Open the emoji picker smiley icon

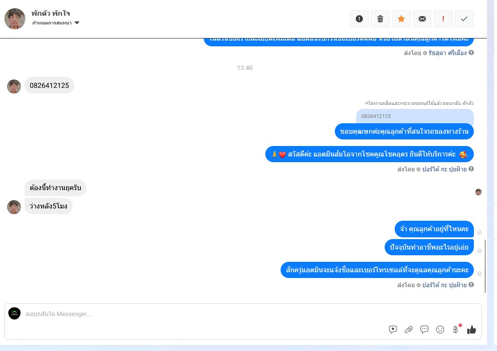440,330
